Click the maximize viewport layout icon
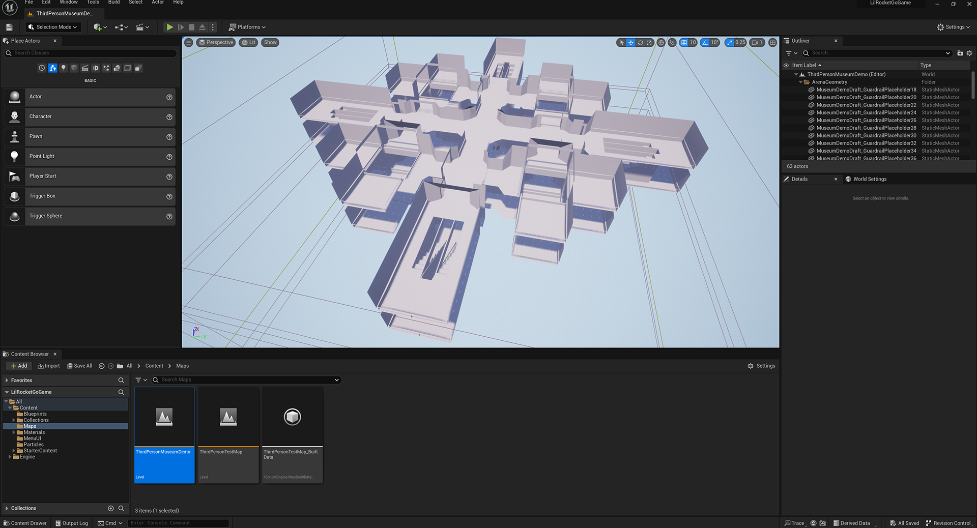The width and height of the screenshot is (977, 528). click(x=772, y=43)
